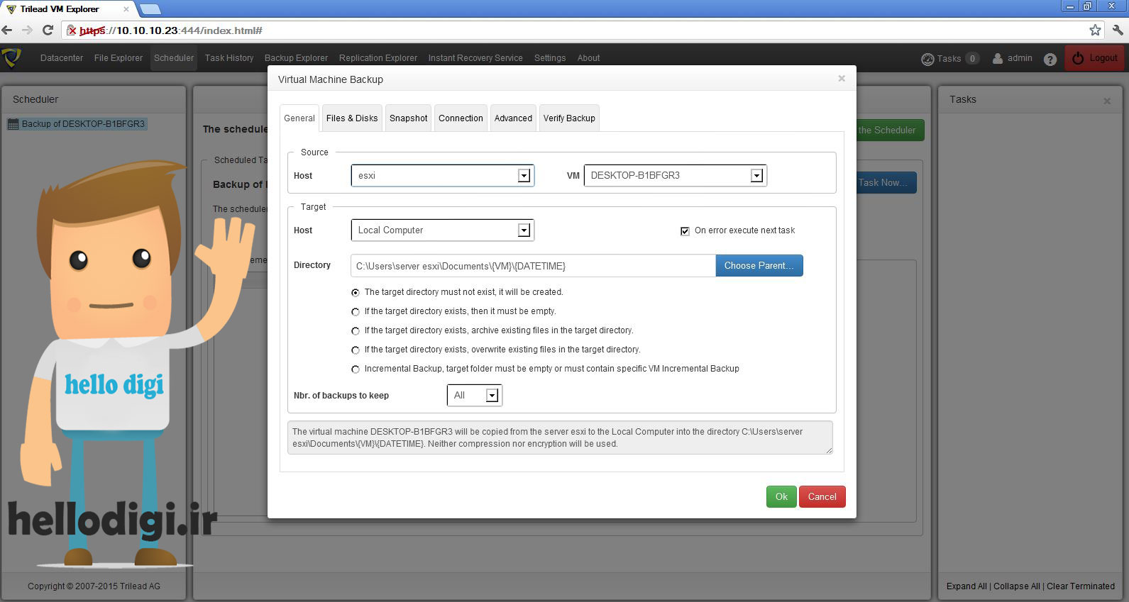Select 'target directory must not exist' option

click(356, 292)
